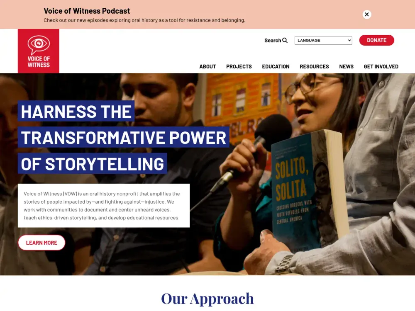Open the RESOURCES menu
Image resolution: width=415 pixels, height=311 pixels.
[x=314, y=67]
